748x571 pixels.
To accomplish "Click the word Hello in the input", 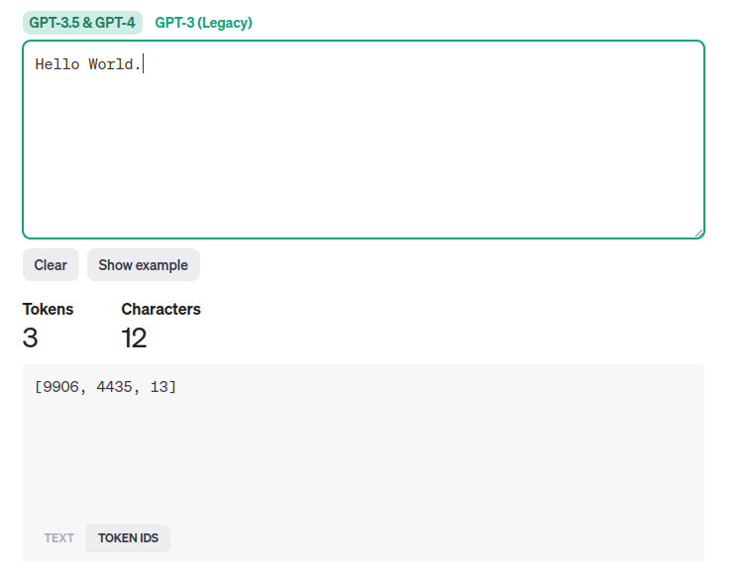I will coord(57,64).
